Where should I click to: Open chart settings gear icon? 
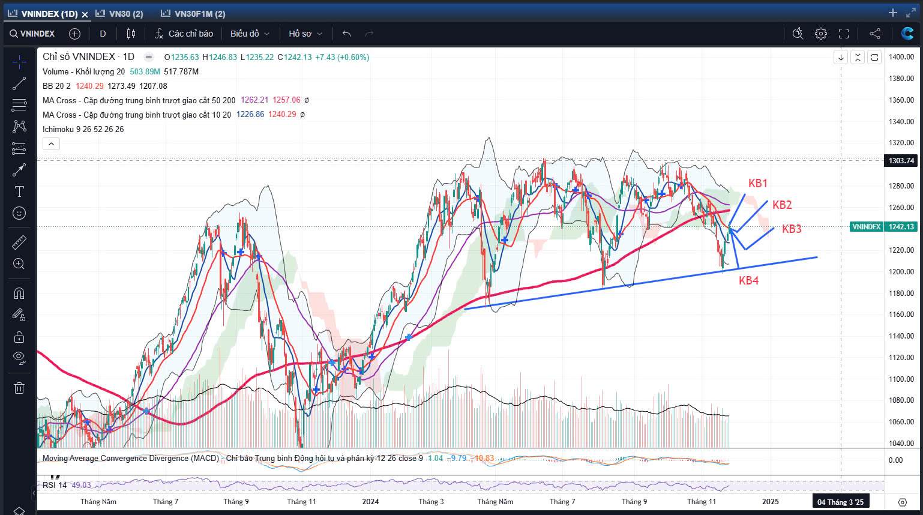(821, 34)
